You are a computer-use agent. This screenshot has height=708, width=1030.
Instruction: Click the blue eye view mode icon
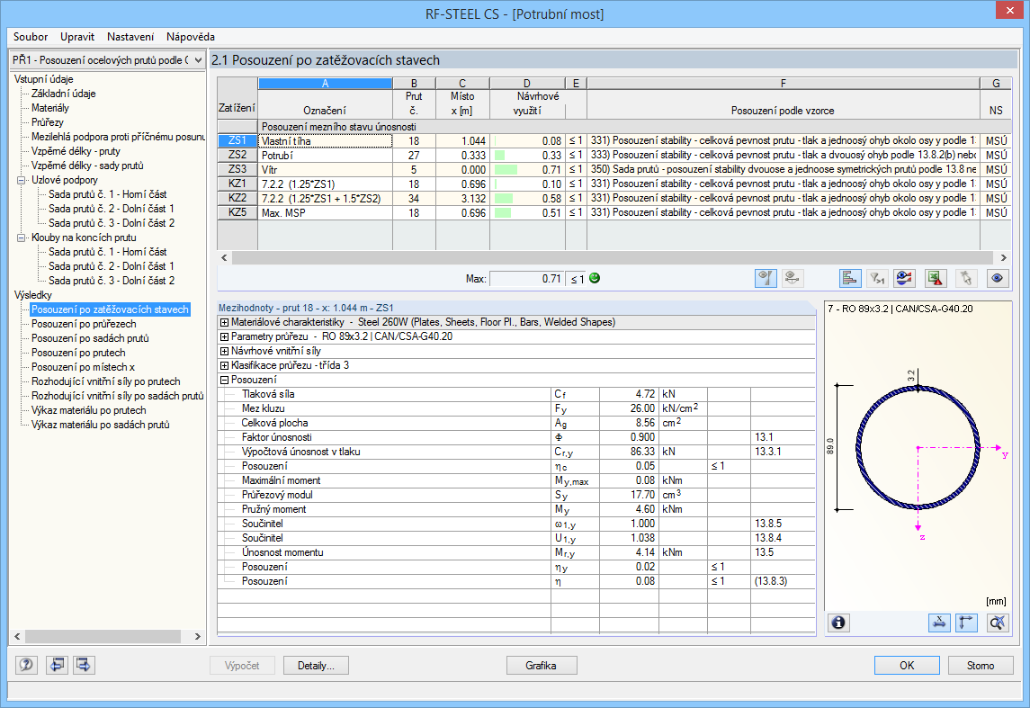click(997, 279)
